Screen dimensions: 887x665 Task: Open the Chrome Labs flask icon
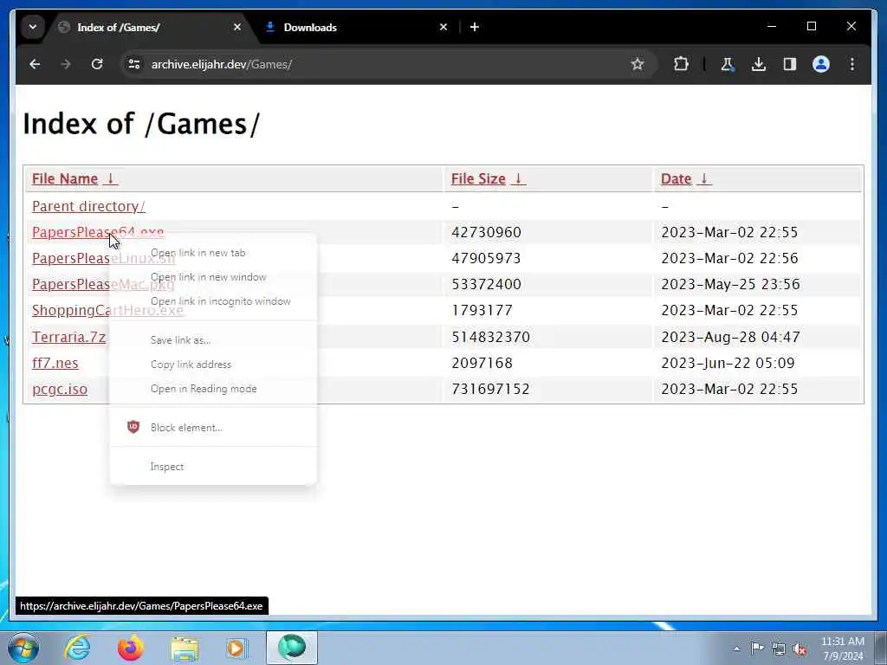(728, 64)
